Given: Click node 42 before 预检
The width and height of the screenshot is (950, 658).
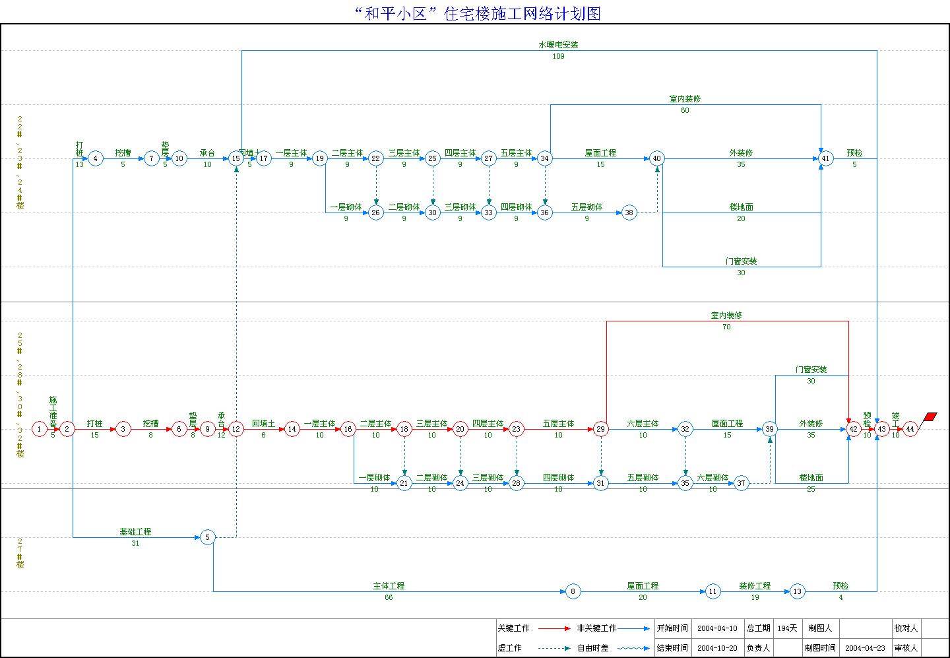Looking at the screenshot, I should pos(853,429).
